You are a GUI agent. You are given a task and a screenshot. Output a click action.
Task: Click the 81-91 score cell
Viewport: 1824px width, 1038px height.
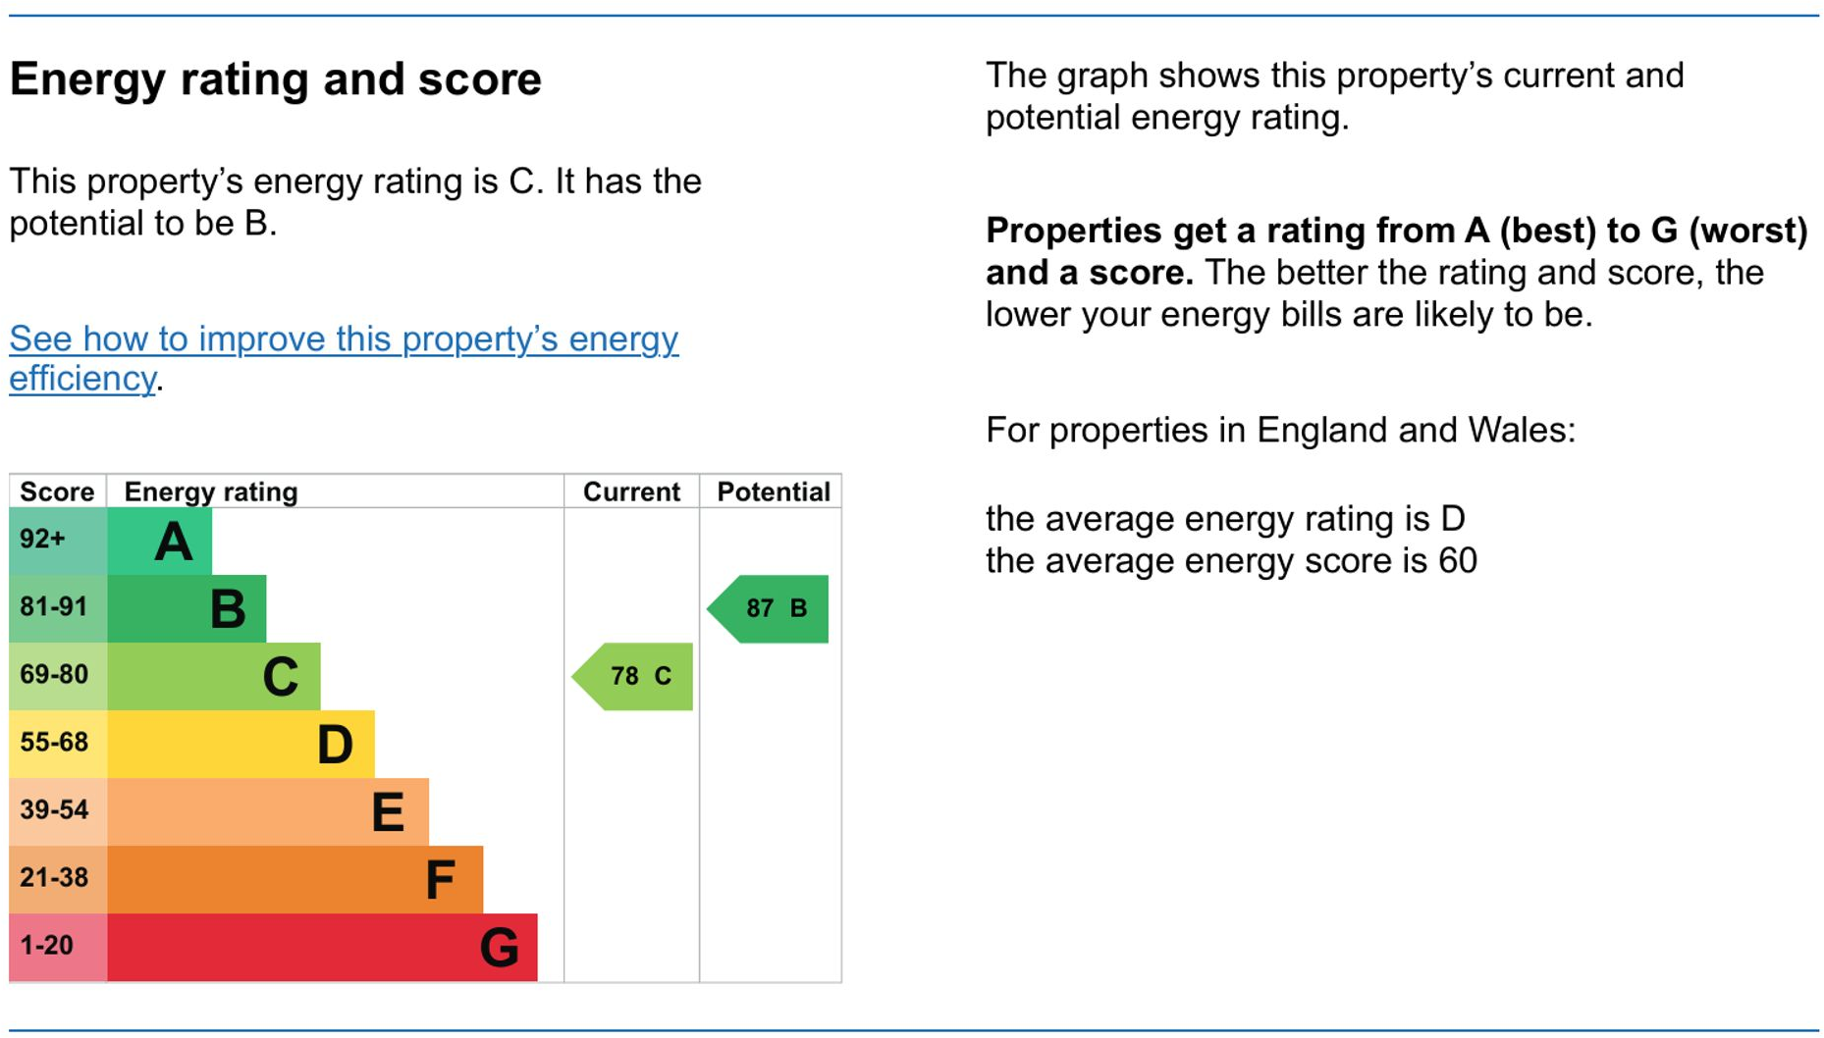point(57,608)
